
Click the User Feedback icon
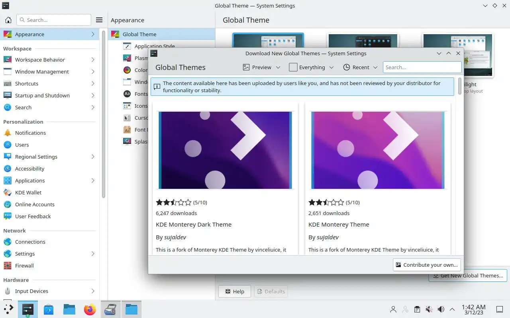(8, 216)
